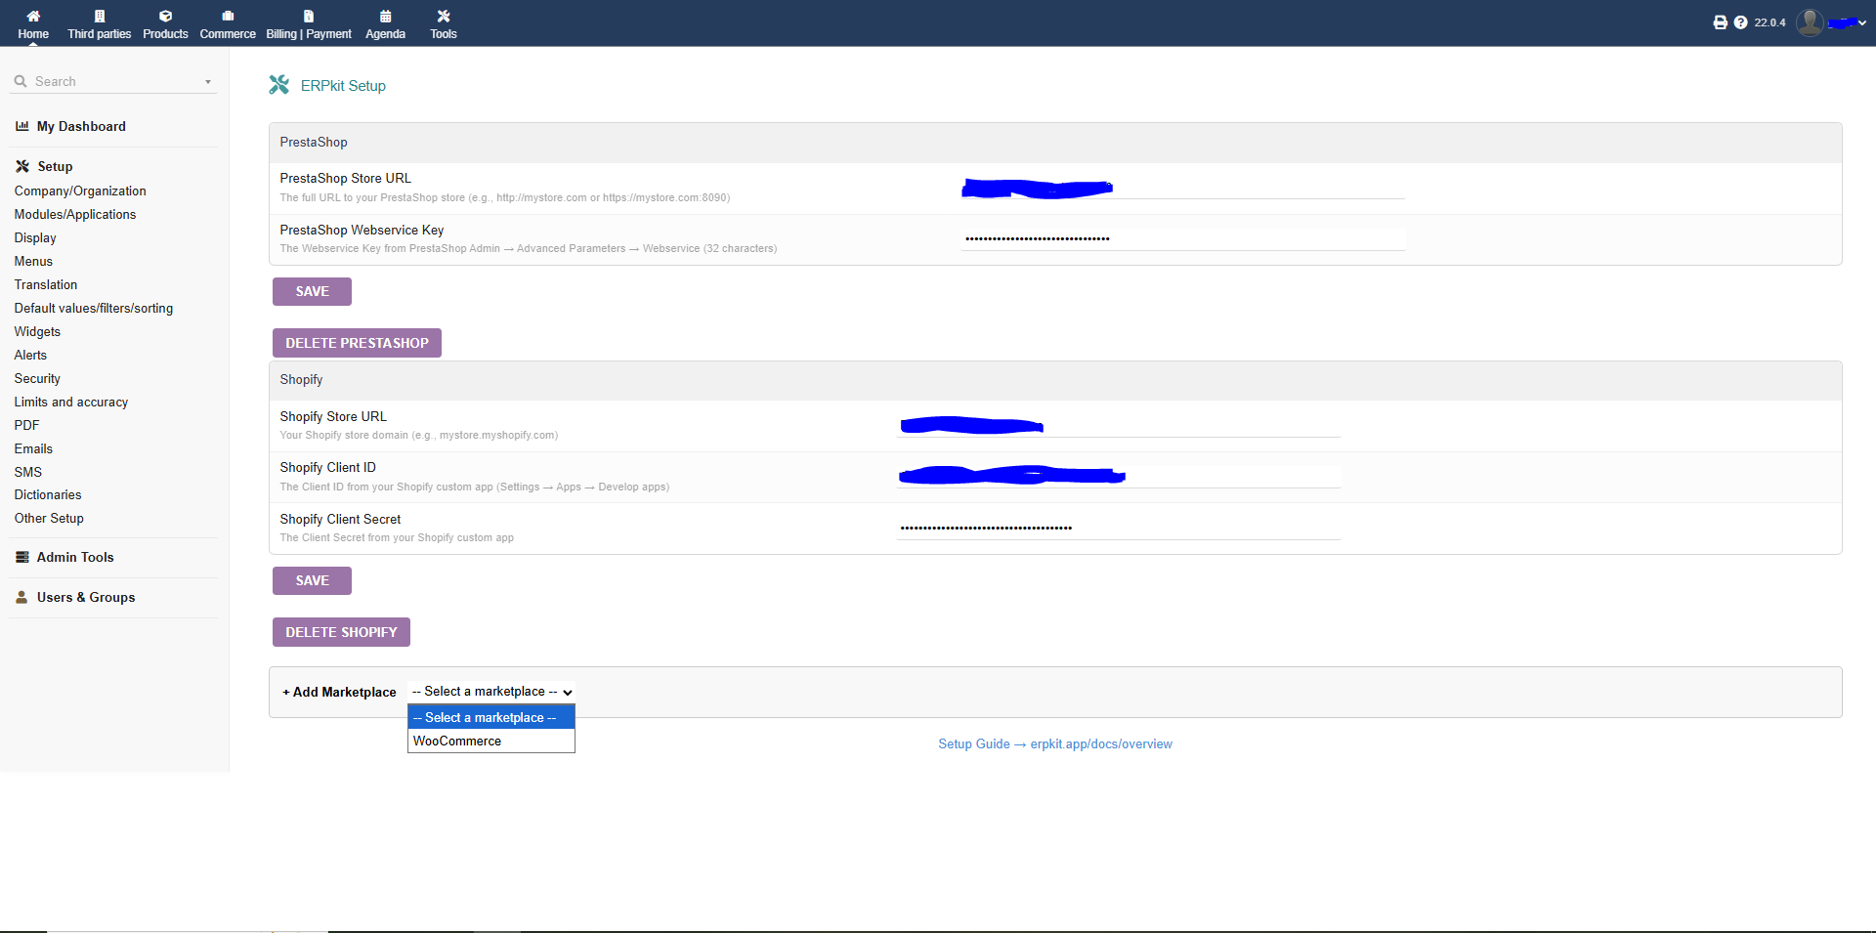Click the print icon in the top bar

tap(1720, 21)
